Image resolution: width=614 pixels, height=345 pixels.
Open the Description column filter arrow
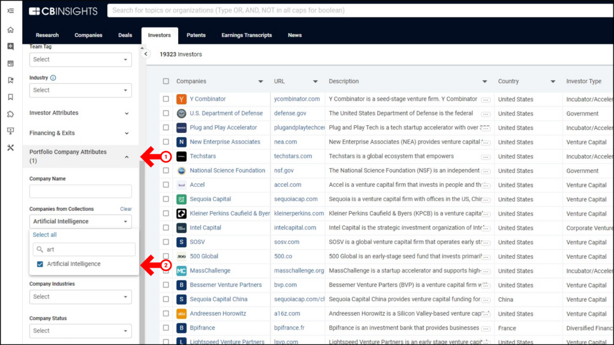click(x=484, y=81)
